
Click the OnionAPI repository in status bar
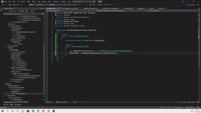pos(191,108)
